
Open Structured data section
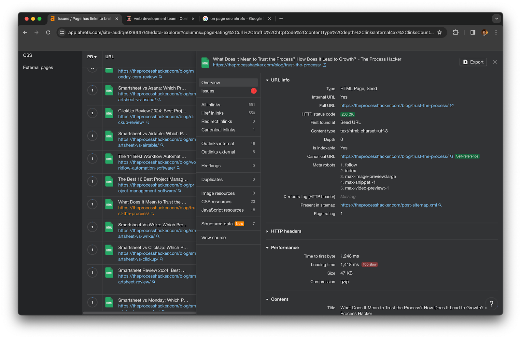pyautogui.click(x=228, y=224)
